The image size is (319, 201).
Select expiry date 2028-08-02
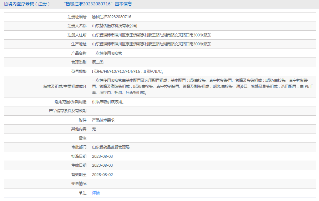coord(102,175)
